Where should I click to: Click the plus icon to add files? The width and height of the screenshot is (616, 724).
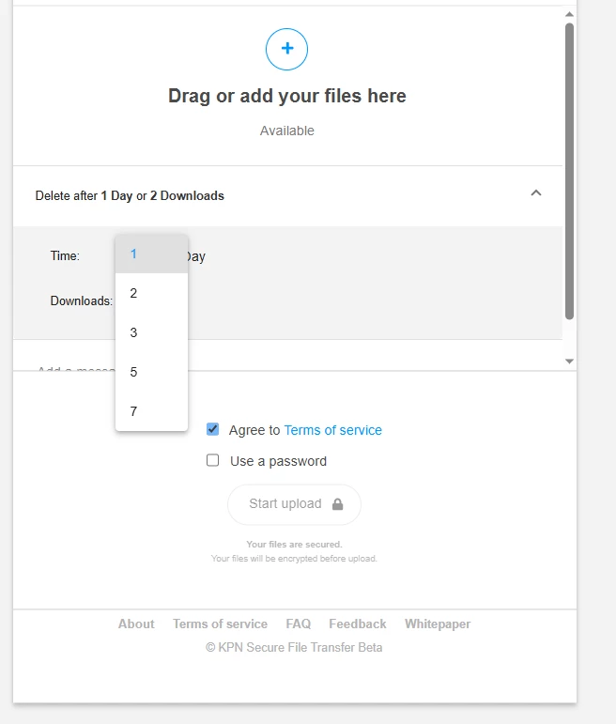click(x=287, y=49)
